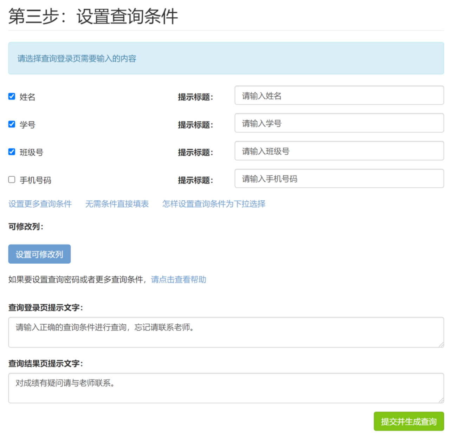452x434 pixels.
Task: Uncheck the 班级号 checkbox
Action: (x=12, y=152)
